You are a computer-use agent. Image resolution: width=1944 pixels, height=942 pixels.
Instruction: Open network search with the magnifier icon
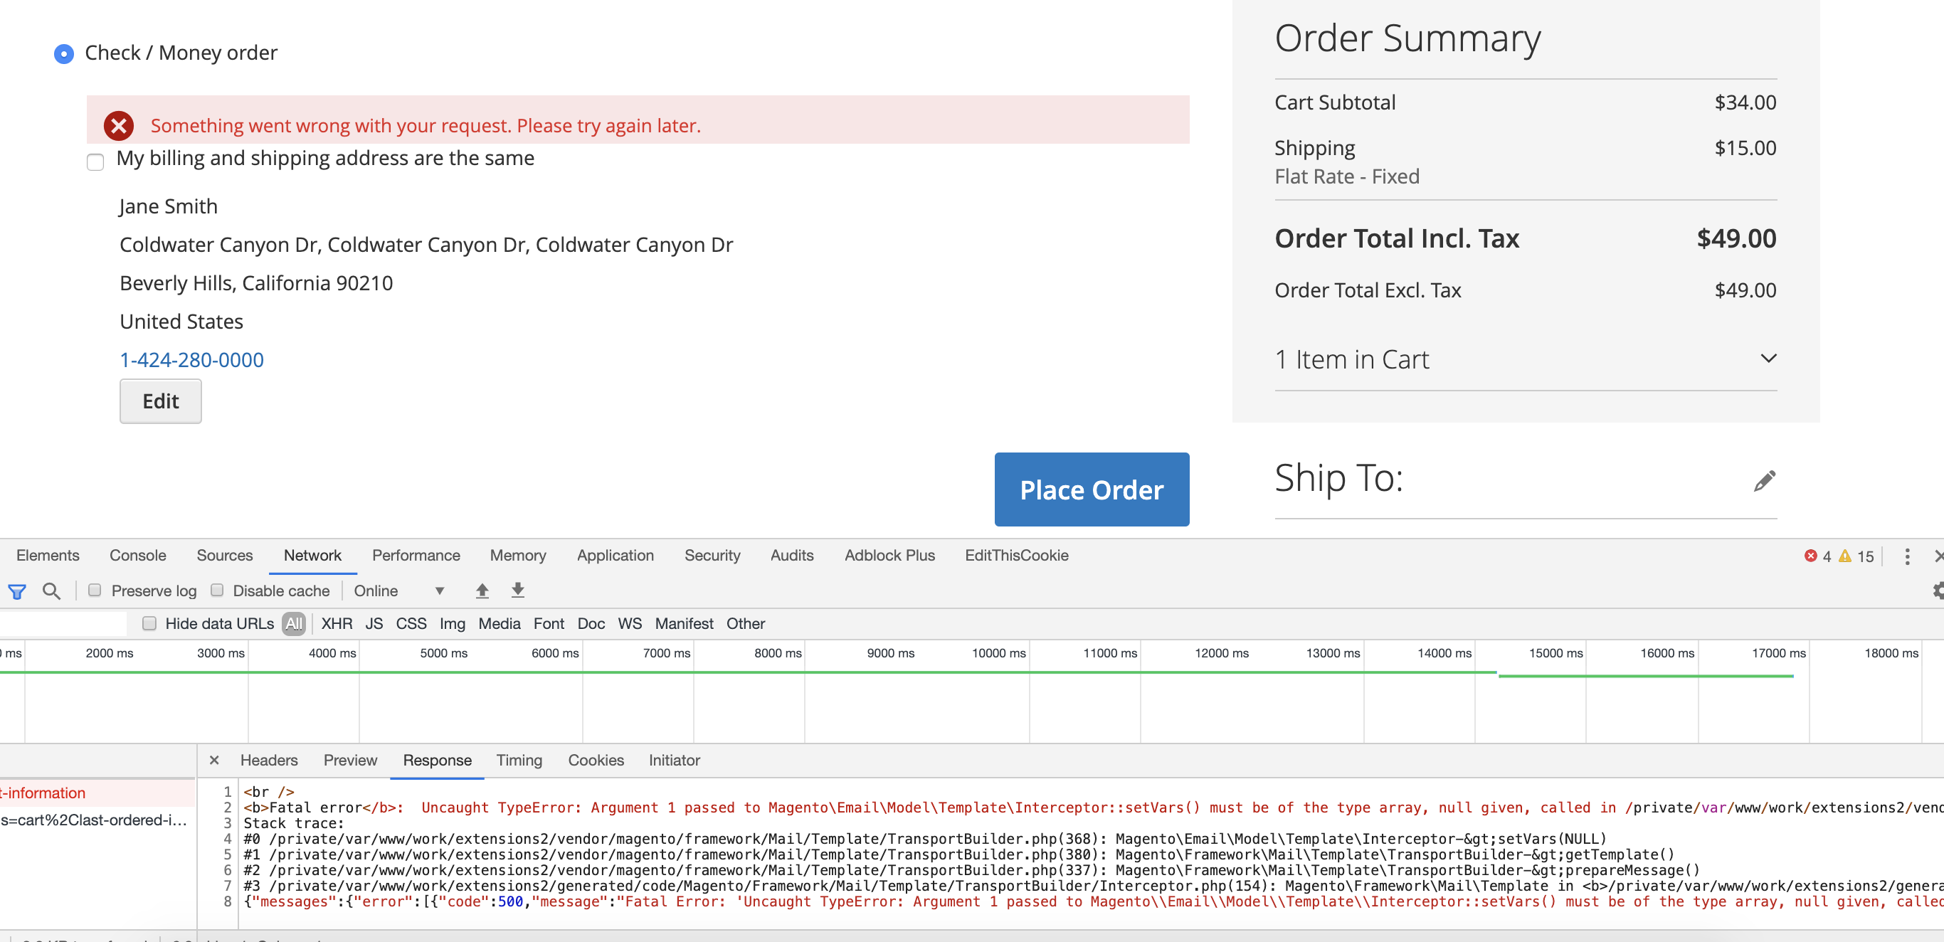click(x=51, y=591)
